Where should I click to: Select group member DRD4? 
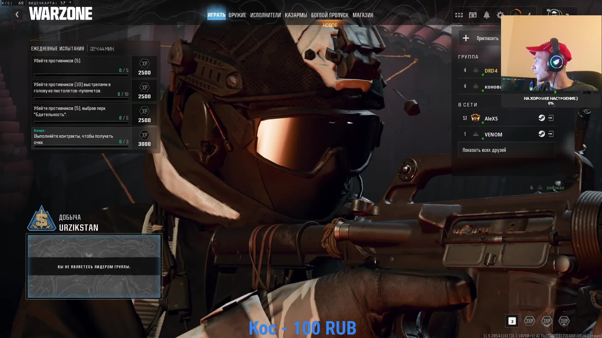coord(491,71)
